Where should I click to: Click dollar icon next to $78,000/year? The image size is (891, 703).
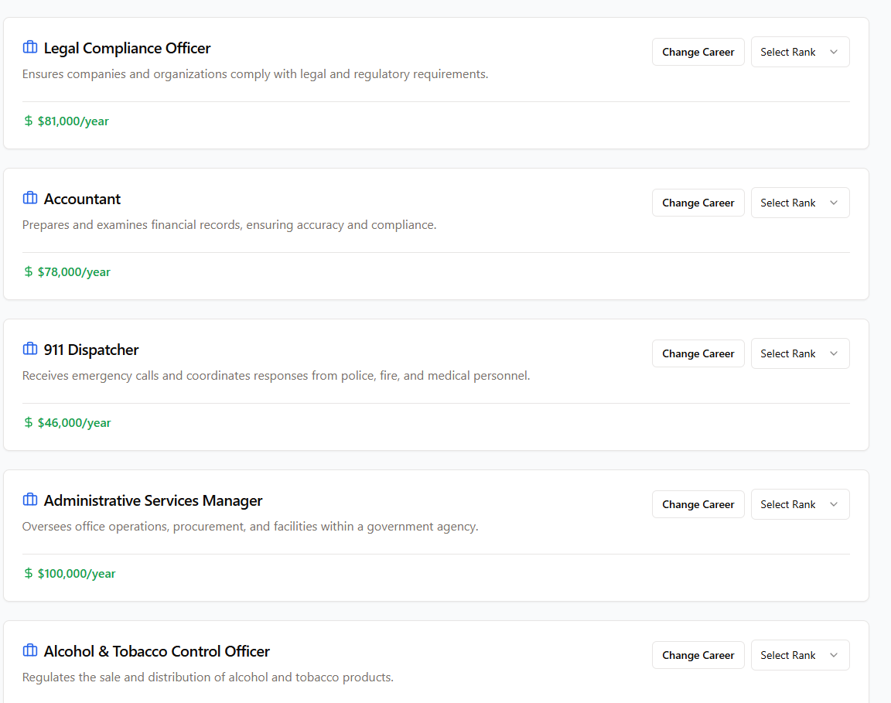pos(29,272)
